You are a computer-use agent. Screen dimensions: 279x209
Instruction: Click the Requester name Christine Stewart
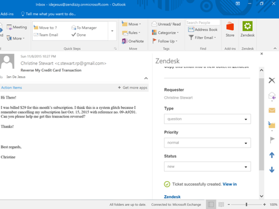(178, 98)
